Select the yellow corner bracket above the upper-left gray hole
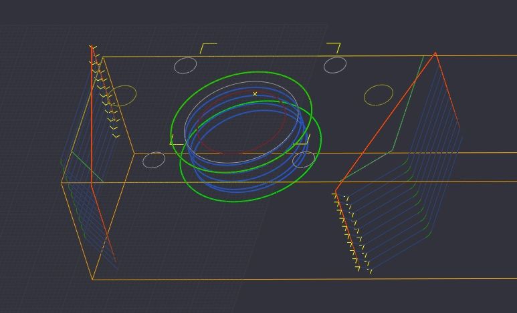This screenshot has height=313, width=517. point(209,48)
